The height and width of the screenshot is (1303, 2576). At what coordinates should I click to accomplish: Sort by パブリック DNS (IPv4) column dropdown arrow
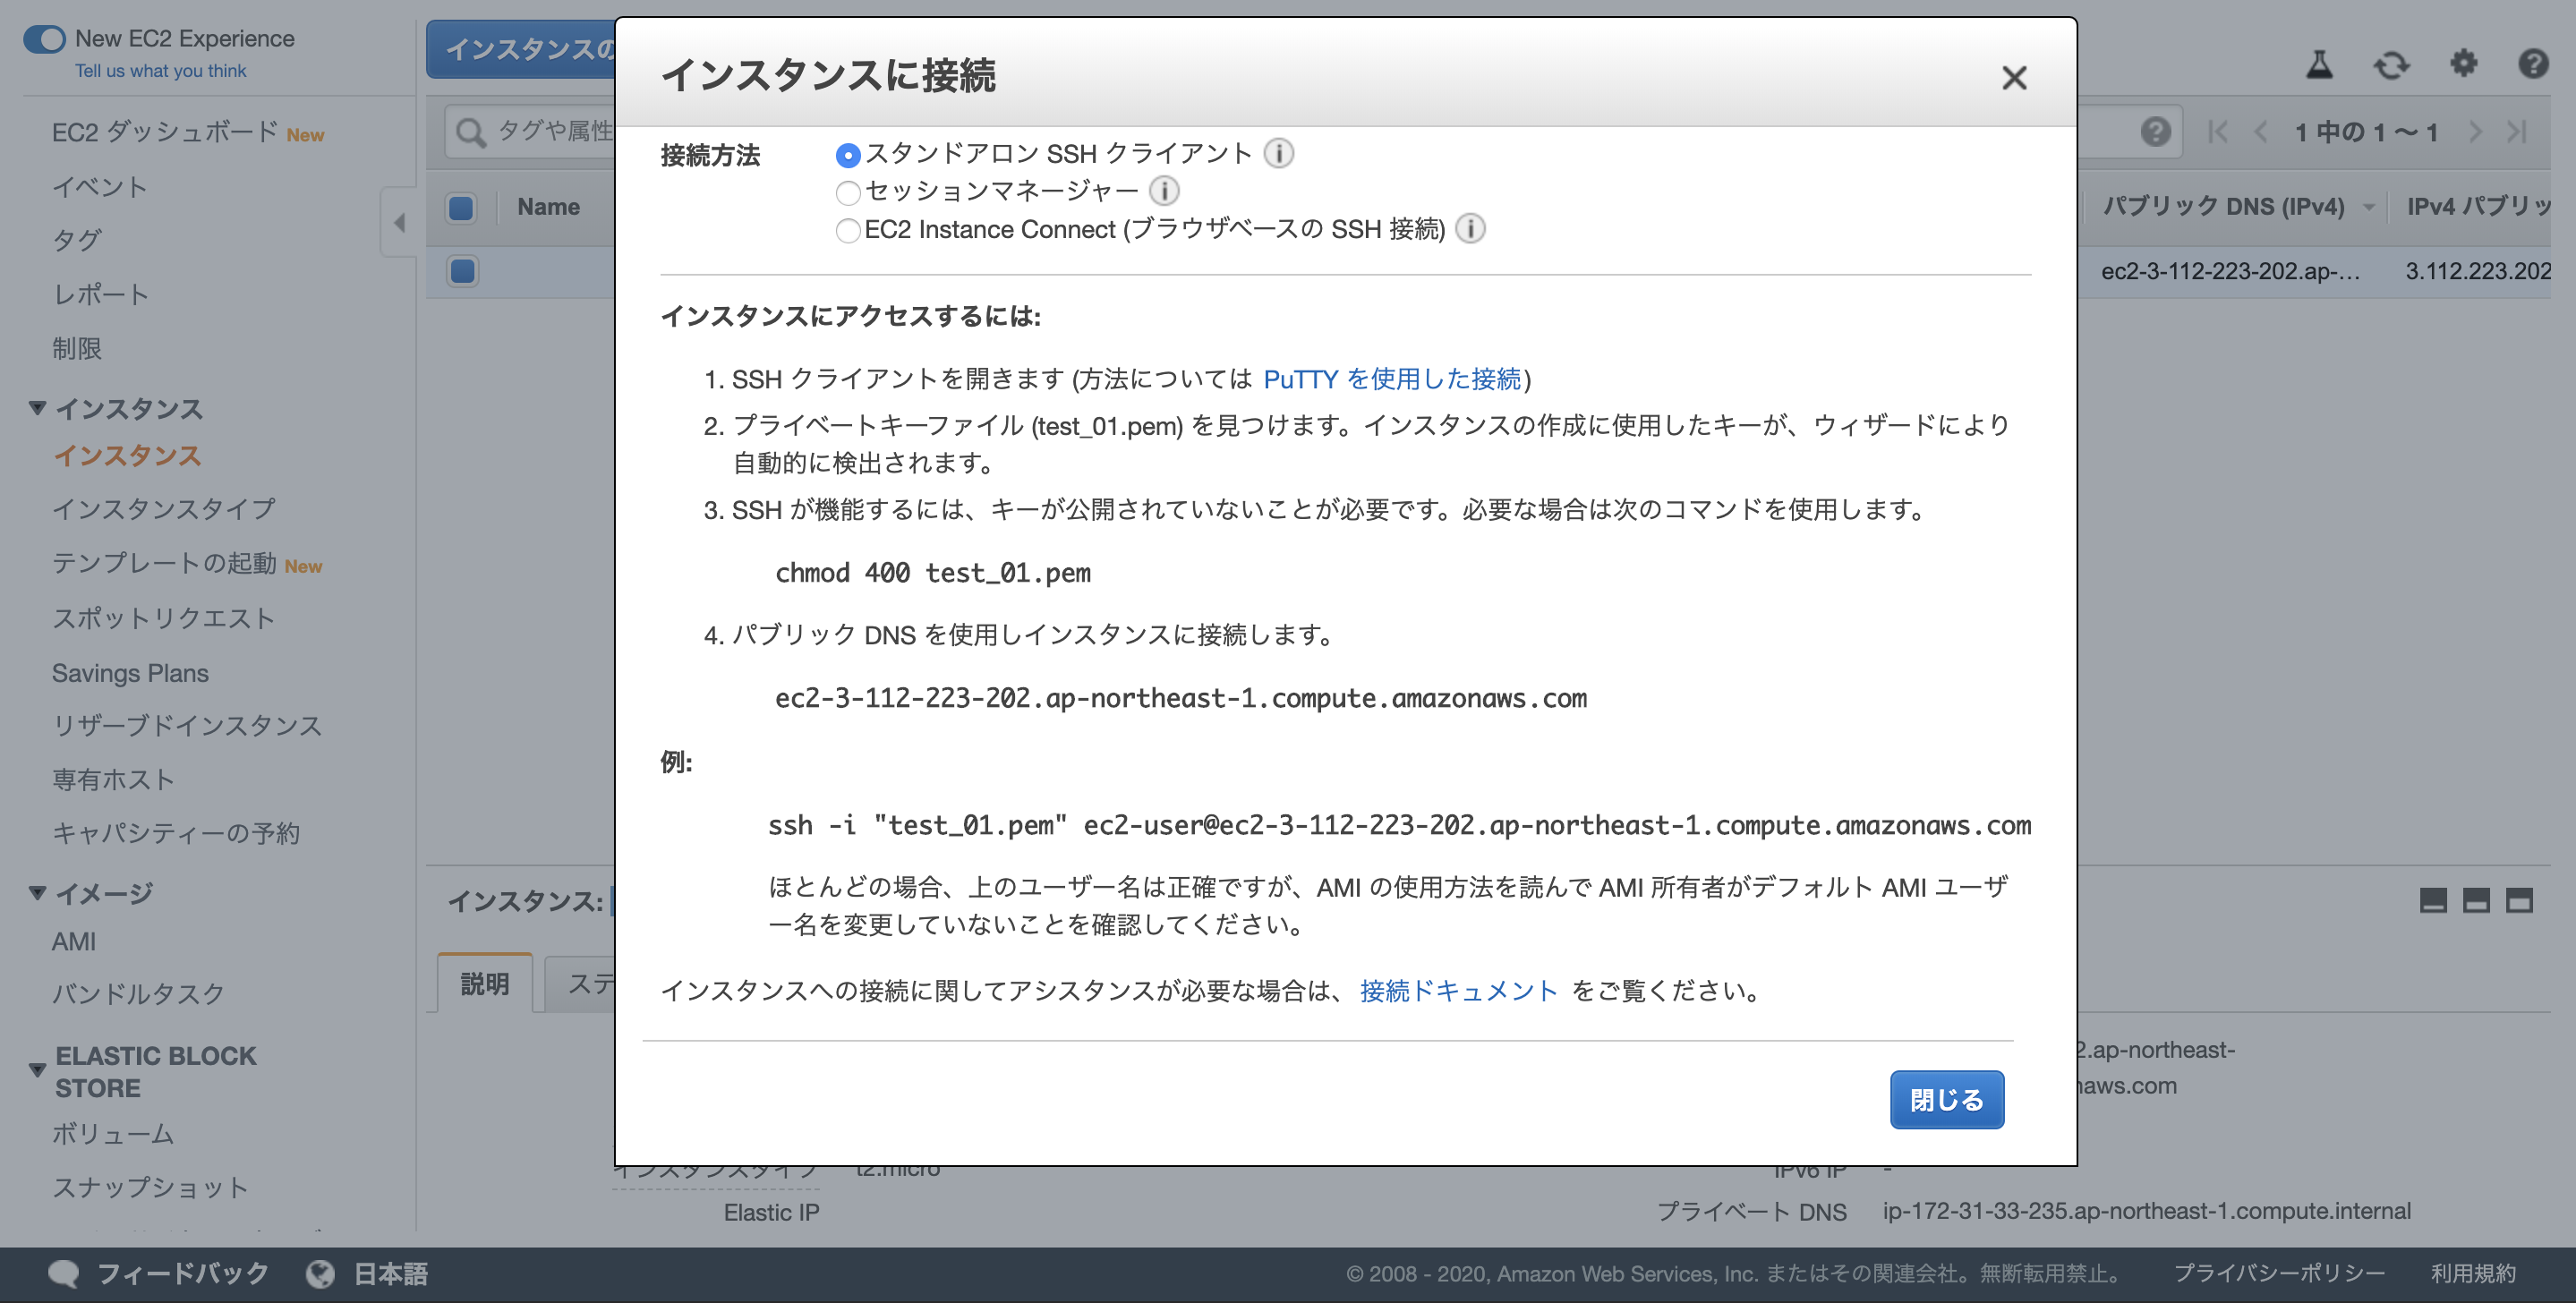[2368, 207]
